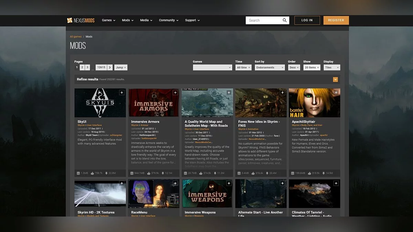Click plus icon on Alternate Start thumbnail
This screenshot has height=232, width=413.
tap(283, 184)
